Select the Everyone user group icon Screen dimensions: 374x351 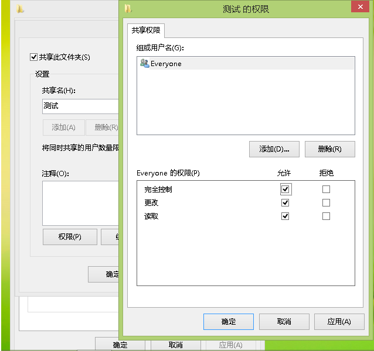pos(144,63)
